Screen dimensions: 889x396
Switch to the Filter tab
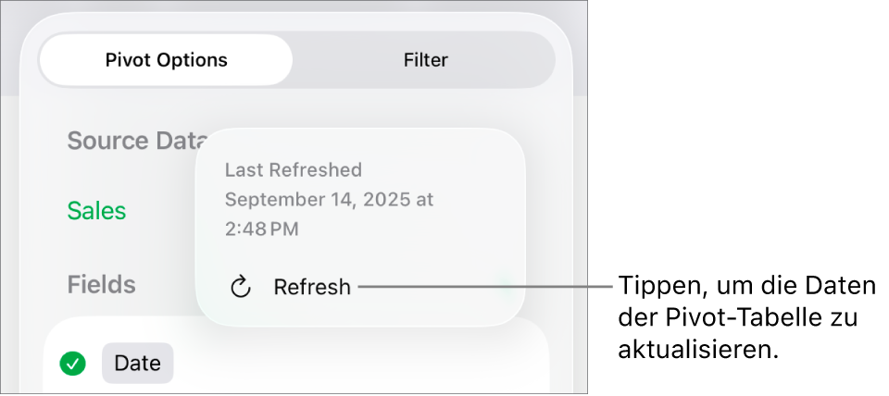(425, 60)
